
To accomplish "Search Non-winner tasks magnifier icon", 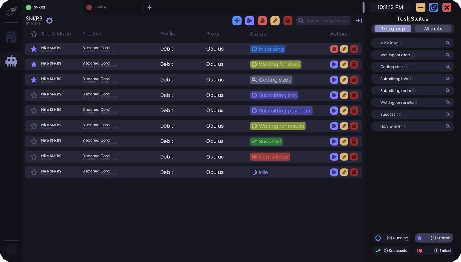I will 448,126.
